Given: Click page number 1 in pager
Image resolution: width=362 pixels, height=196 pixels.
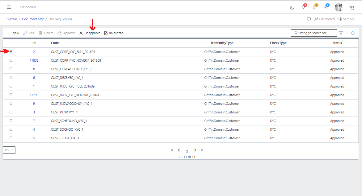Looking at the screenshot, I should (x=187, y=151).
